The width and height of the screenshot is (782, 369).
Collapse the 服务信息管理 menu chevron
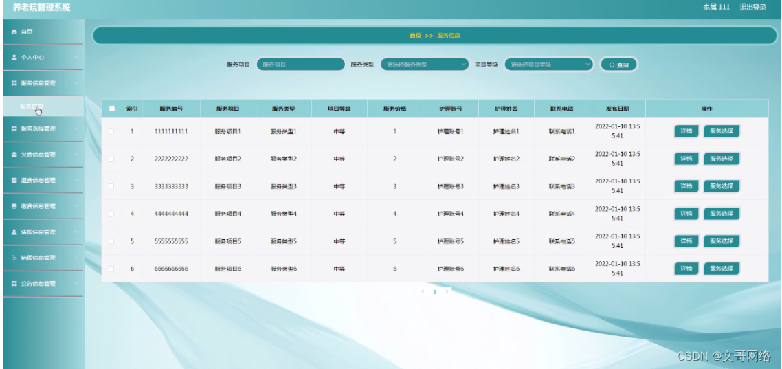point(77,83)
